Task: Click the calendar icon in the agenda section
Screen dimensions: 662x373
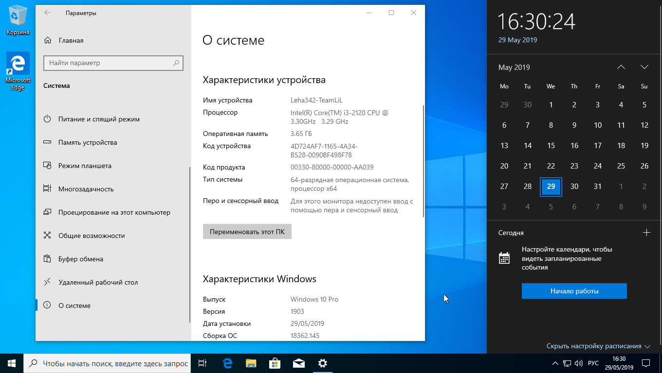Action: 504,258
